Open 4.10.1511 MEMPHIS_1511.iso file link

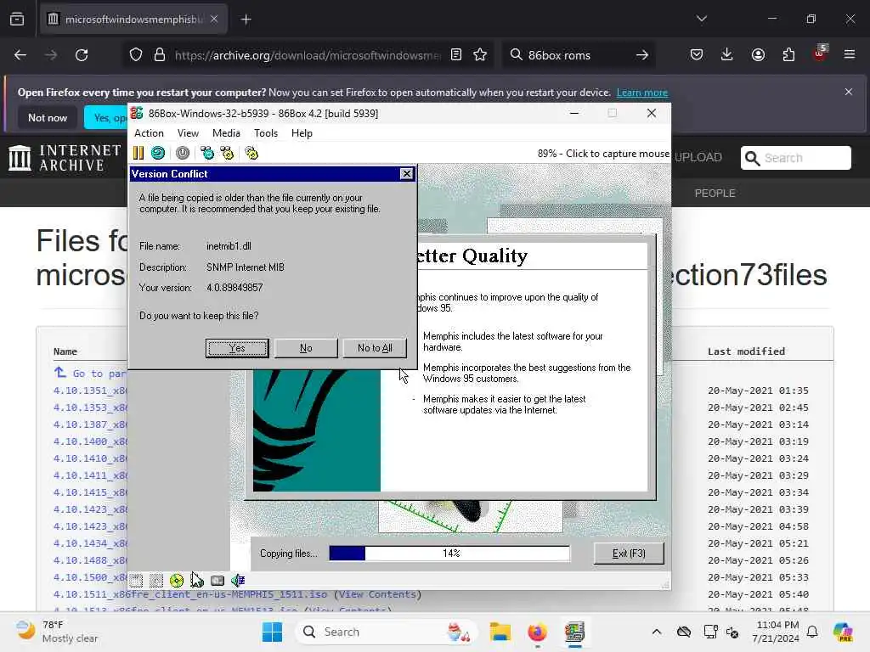coord(190,594)
